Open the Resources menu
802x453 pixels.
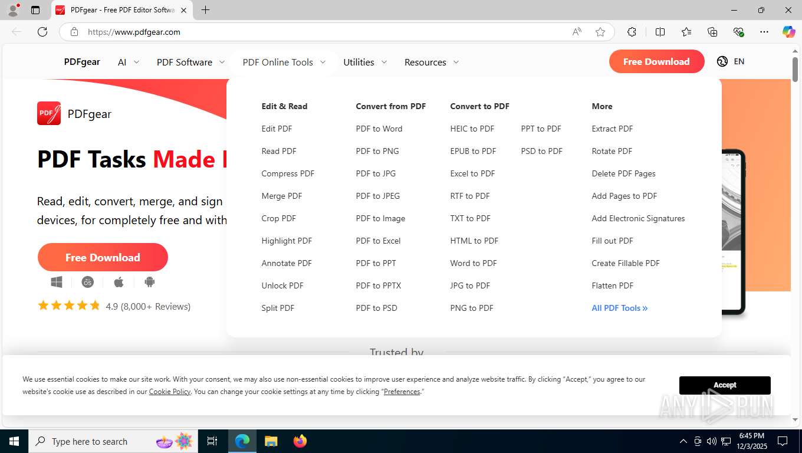[425, 62]
